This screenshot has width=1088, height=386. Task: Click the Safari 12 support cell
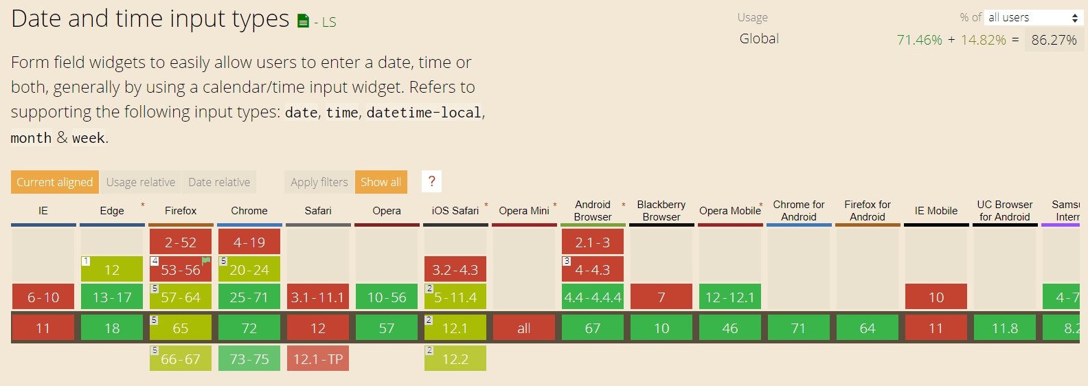pos(318,328)
